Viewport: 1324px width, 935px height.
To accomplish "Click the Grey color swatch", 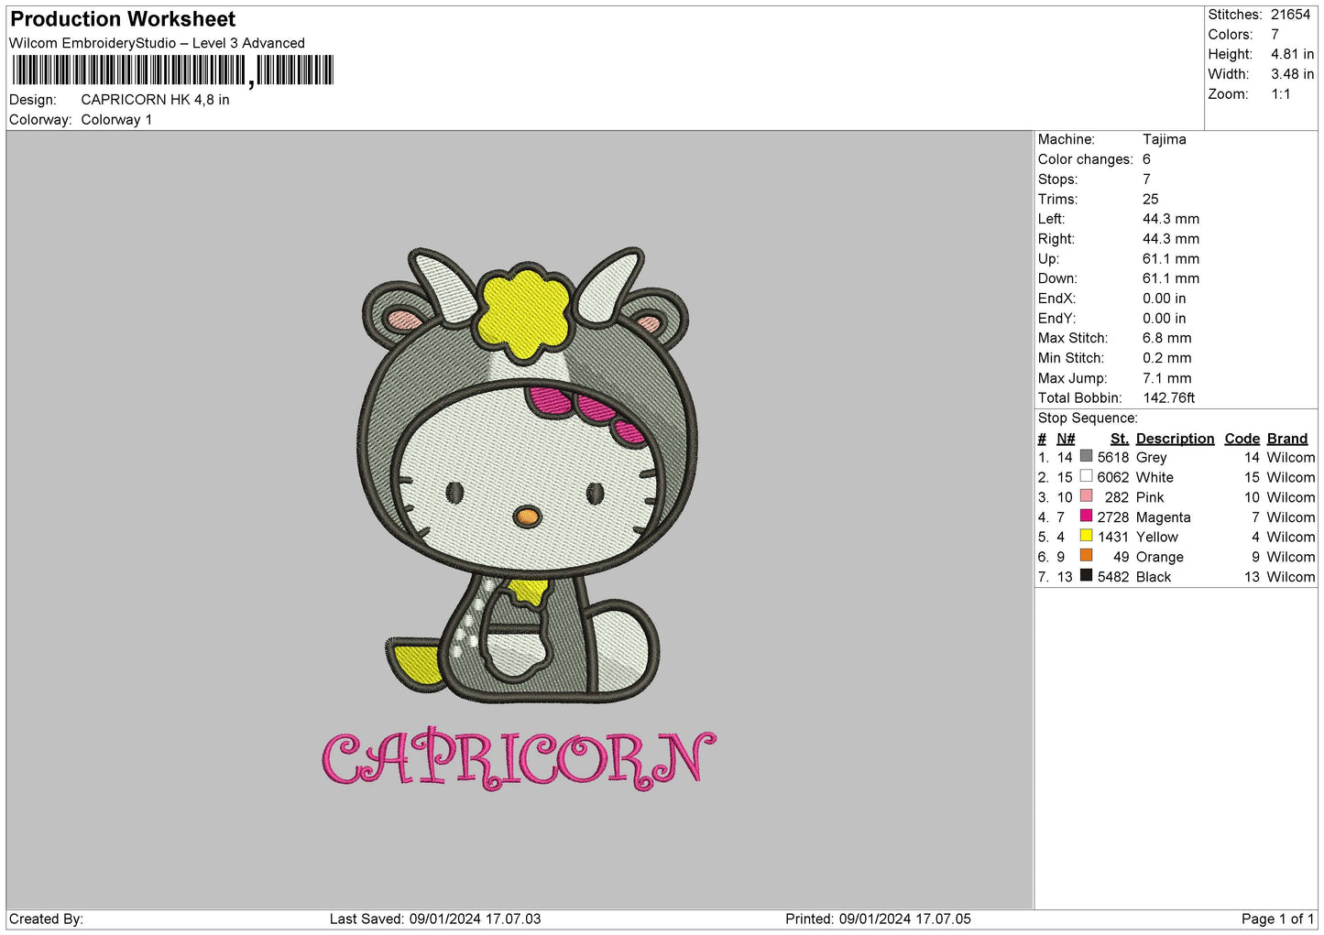I will tap(1086, 456).
